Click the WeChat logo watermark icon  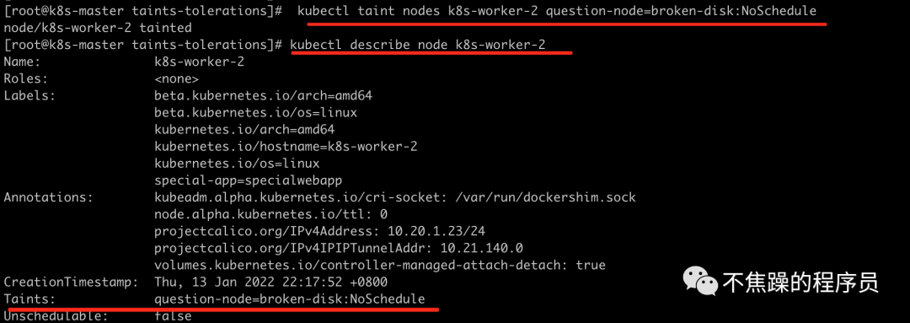point(700,282)
